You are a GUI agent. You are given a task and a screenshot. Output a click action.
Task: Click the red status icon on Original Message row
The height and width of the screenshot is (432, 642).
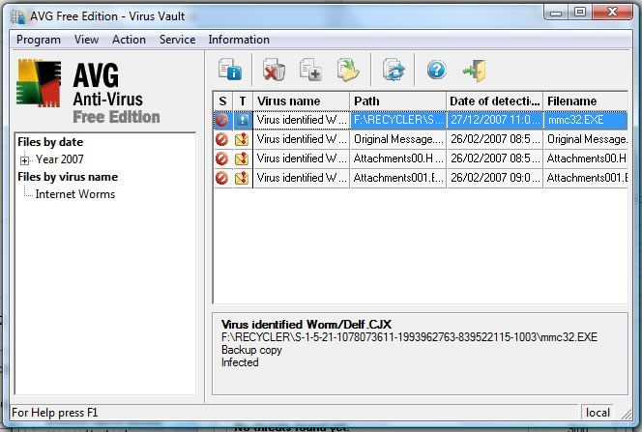[x=222, y=139]
